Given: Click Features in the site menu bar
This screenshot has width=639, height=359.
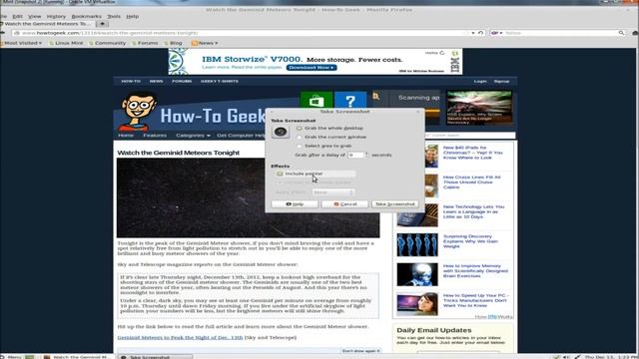Looking at the screenshot, I should tap(155, 136).
